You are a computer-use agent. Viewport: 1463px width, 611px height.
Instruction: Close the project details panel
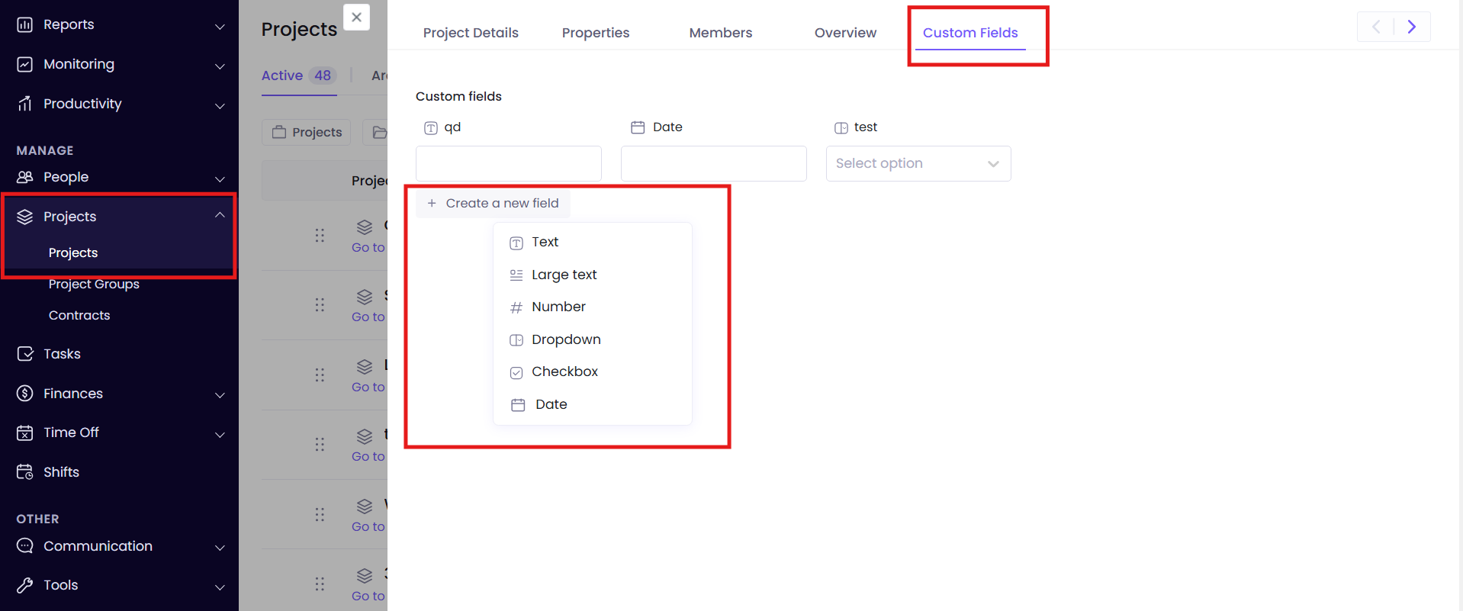[x=356, y=17]
